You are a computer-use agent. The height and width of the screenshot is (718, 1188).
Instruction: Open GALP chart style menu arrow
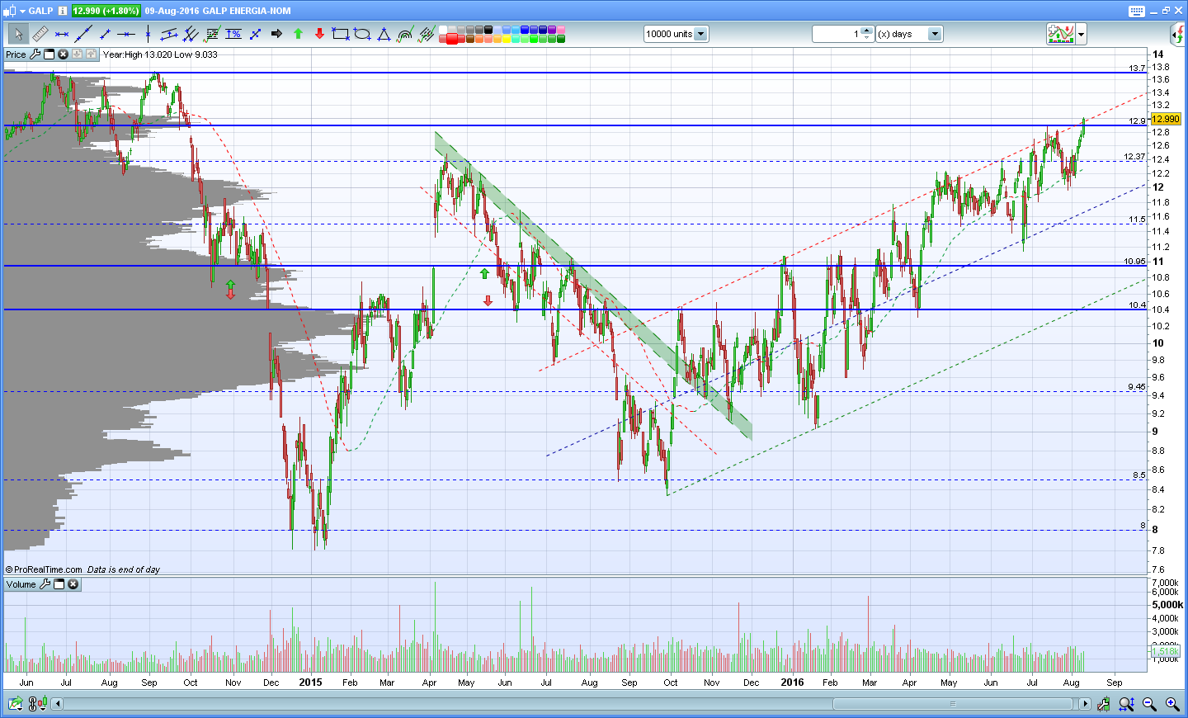[x=22, y=11]
